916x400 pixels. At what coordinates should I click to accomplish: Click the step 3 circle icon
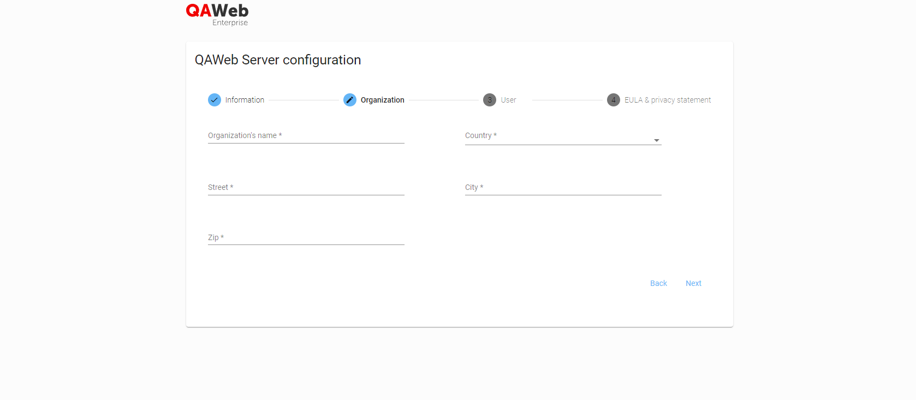coord(490,100)
